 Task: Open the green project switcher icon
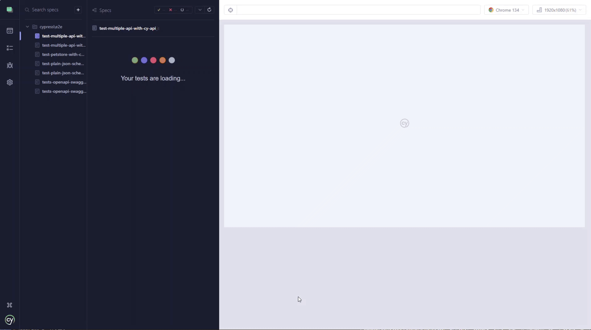[x=10, y=10]
